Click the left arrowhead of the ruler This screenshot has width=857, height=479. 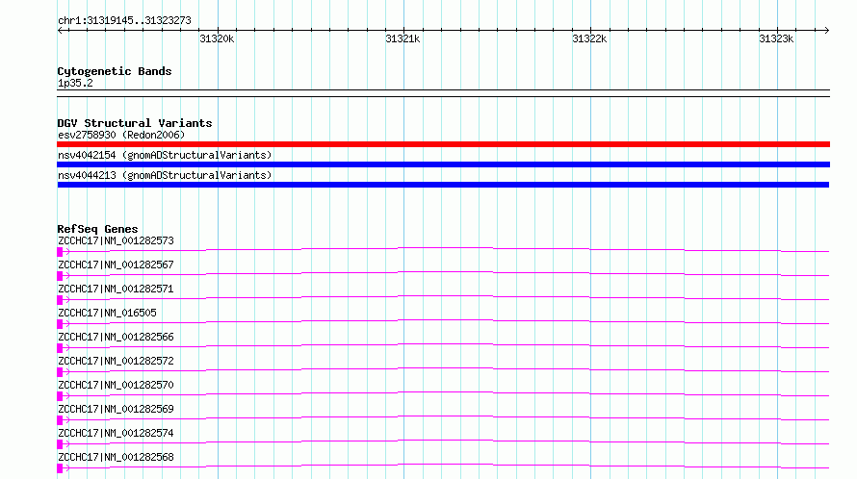coord(60,30)
